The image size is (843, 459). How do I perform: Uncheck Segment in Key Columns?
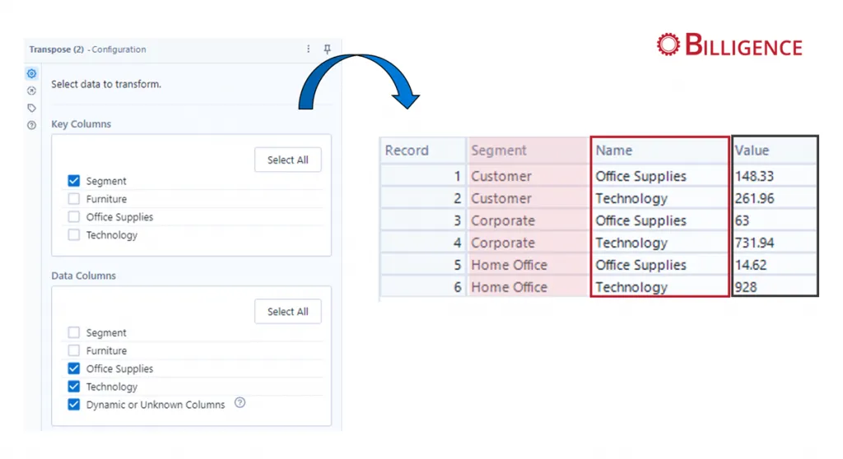click(x=73, y=181)
